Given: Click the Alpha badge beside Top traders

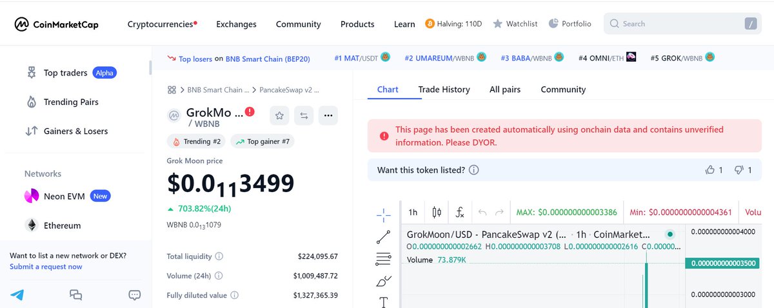Looking at the screenshot, I should (x=104, y=73).
